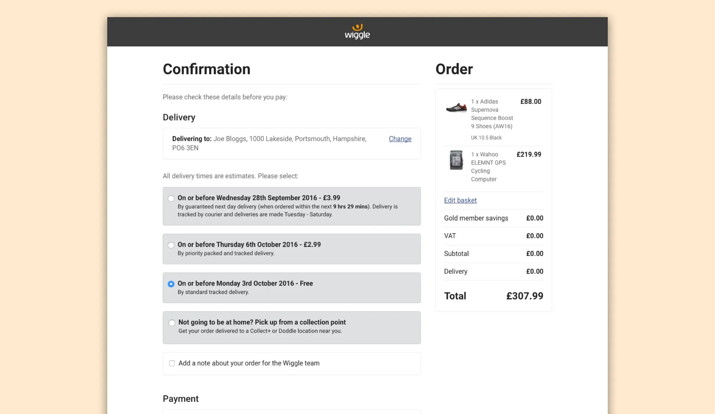The width and height of the screenshot is (715, 414).
Task: Click the Adidas Supernova Sequence Boost product name
Action: [x=492, y=114]
